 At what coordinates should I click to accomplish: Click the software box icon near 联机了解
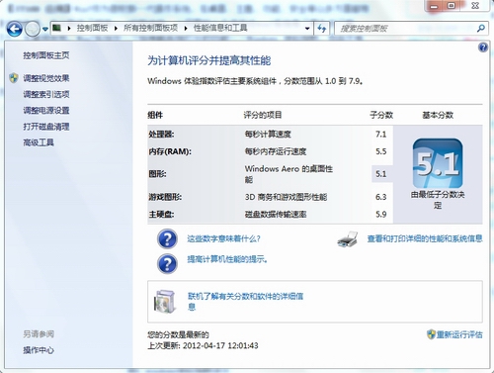point(165,302)
